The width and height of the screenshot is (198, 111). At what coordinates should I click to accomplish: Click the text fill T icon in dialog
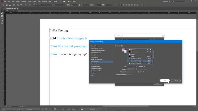click(124, 50)
